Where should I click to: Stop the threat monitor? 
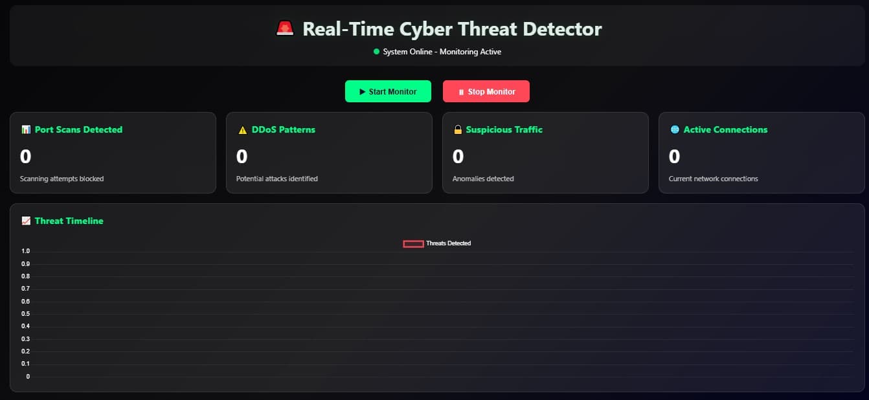486,91
